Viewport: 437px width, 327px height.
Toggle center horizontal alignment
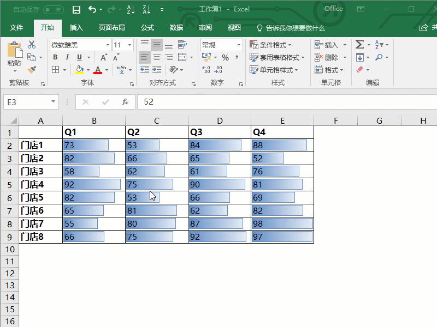tap(157, 58)
